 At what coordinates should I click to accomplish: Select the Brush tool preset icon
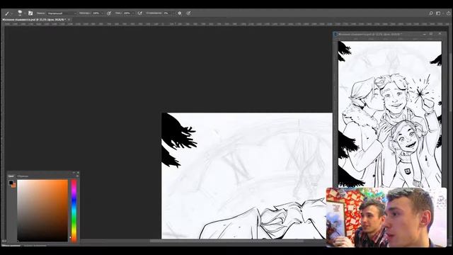pyautogui.click(x=7, y=13)
